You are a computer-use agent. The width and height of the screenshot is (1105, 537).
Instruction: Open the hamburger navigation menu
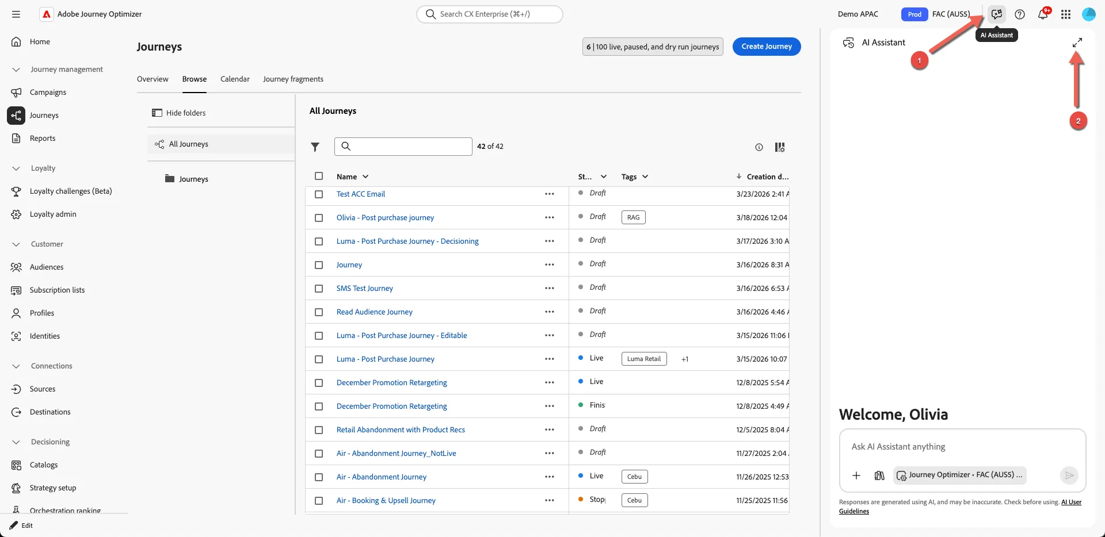click(16, 14)
